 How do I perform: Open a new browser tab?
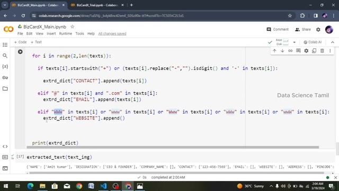point(131,5)
